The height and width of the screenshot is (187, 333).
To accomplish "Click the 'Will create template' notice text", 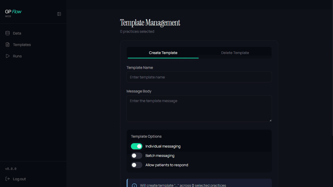I will pyautogui.click(x=183, y=185).
